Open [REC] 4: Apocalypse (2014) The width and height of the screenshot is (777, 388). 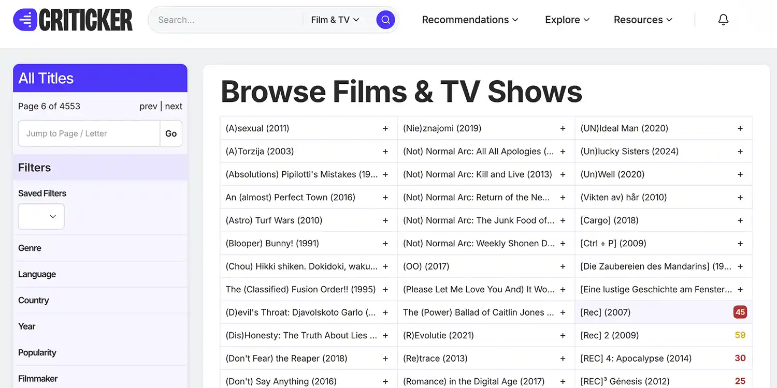tap(636, 359)
